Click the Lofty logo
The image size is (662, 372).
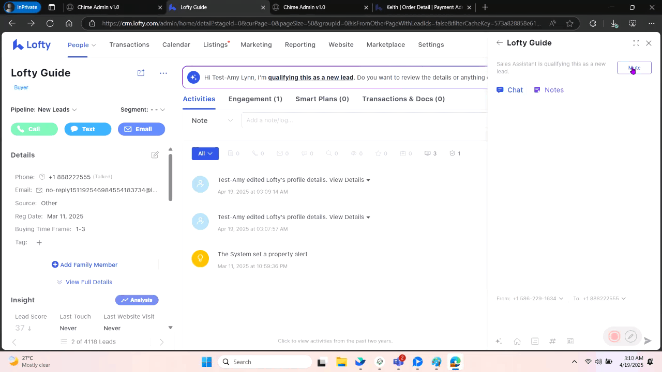click(32, 45)
